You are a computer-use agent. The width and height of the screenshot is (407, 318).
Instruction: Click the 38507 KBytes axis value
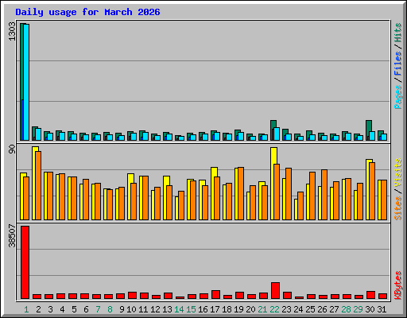point(12,235)
